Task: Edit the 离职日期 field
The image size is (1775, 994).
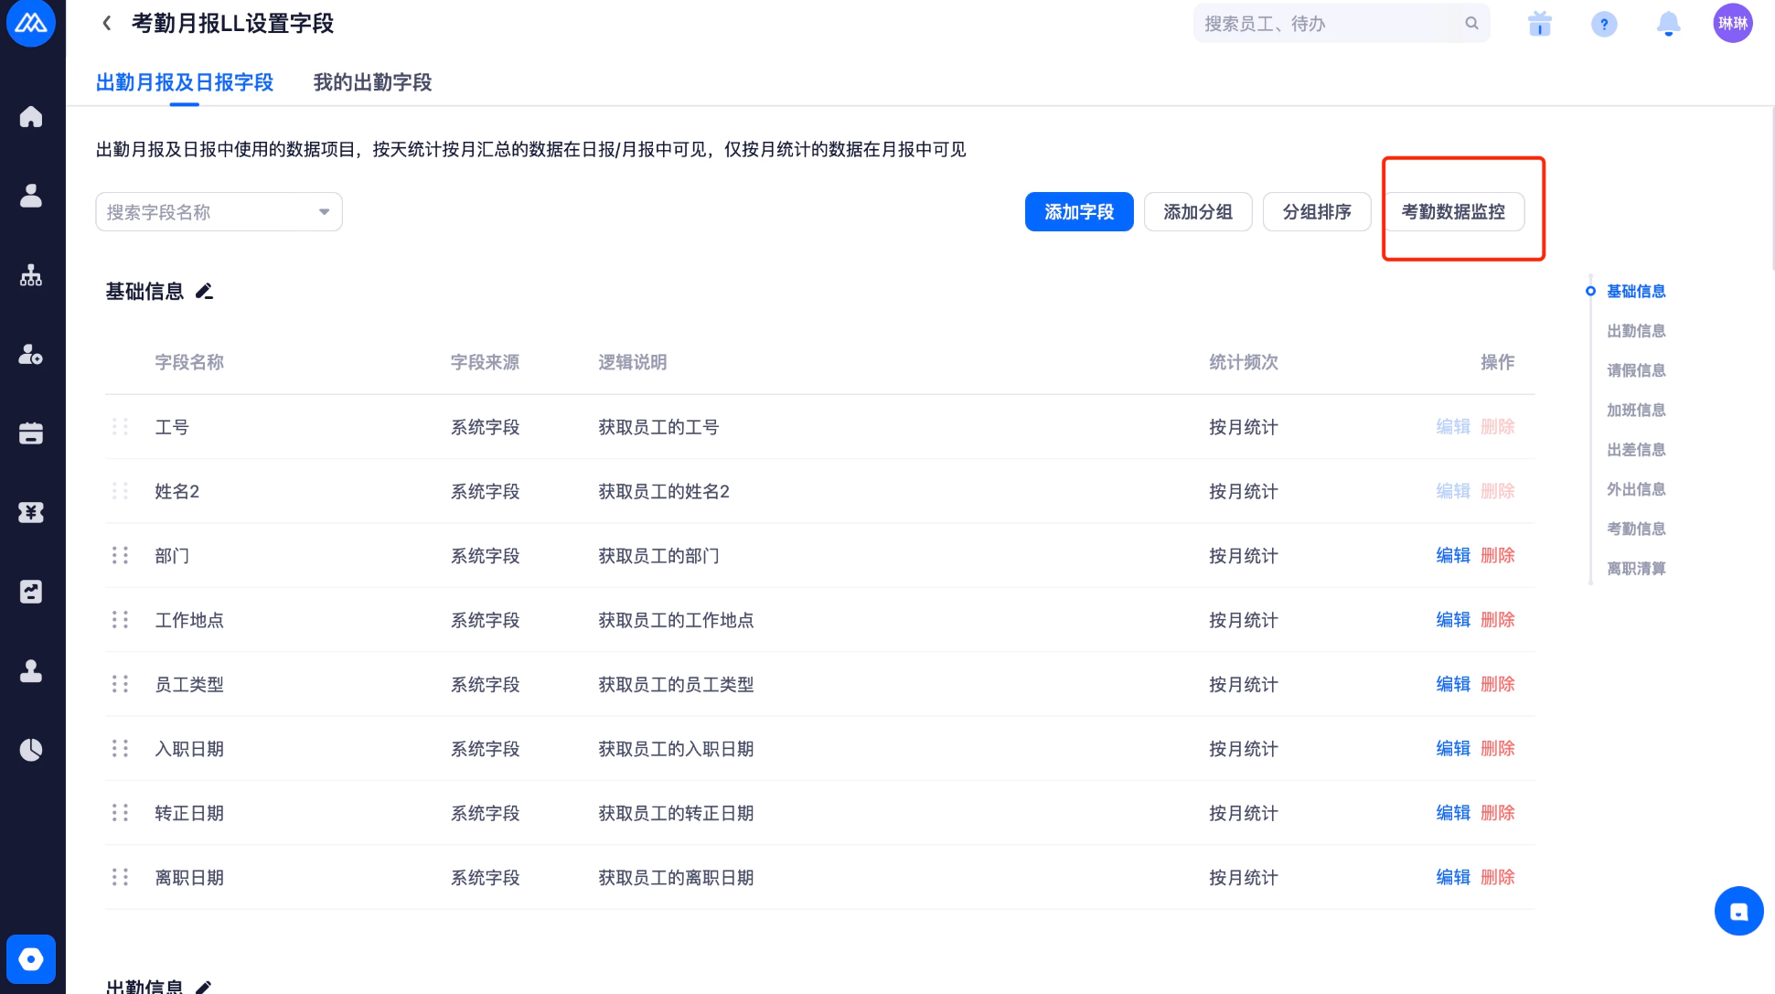Action: tap(1453, 877)
